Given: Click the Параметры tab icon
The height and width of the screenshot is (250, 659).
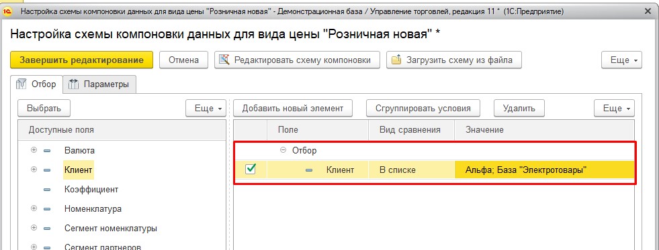Looking at the screenshot, I should pyautogui.click(x=74, y=84).
